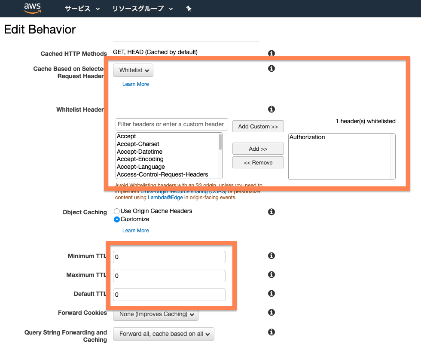Select Use Origin Cache Headers radio button
Image resolution: width=421 pixels, height=350 pixels.
coord(117,211)
